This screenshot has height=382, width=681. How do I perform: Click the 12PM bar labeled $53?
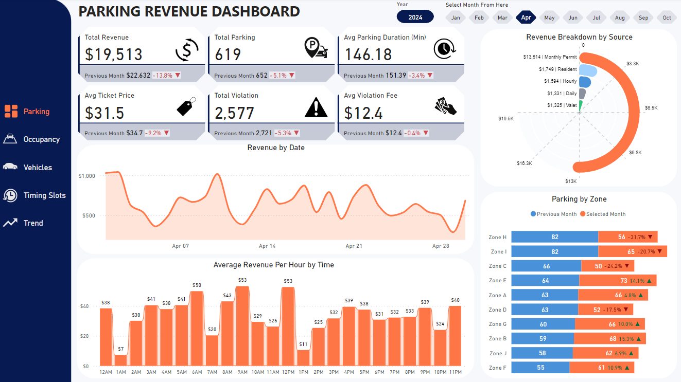(288, 326)
